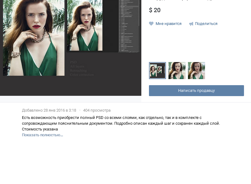
Task: Click the description line starting Есть возможность приобрести
Action: pos(112,118)
